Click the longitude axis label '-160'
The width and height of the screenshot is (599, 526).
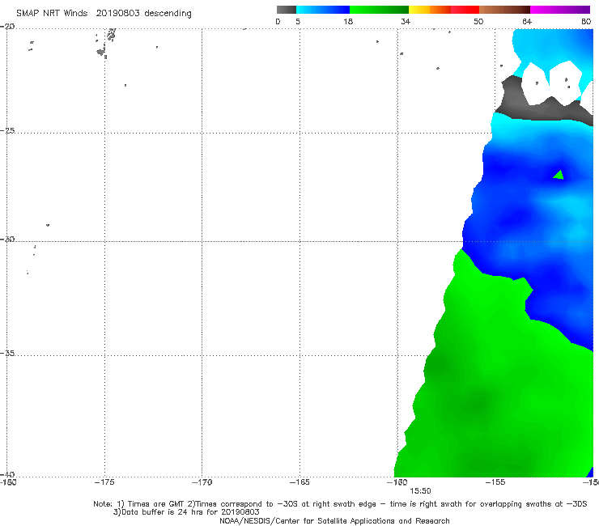397,482
